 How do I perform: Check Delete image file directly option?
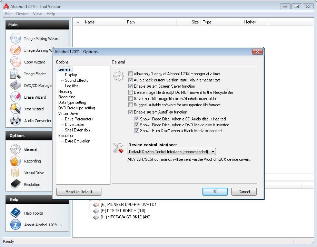click(x=131, y=92)
